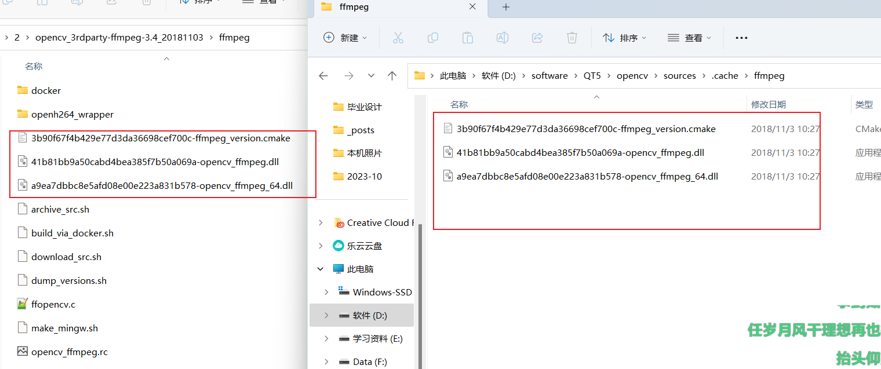881x369 pixels.
Task: Collapse the 此电脑 tree node
Action: [x=321, y=269]
